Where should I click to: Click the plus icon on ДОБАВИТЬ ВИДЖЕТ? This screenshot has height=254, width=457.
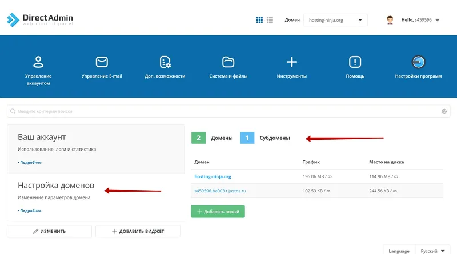point(115,231)
